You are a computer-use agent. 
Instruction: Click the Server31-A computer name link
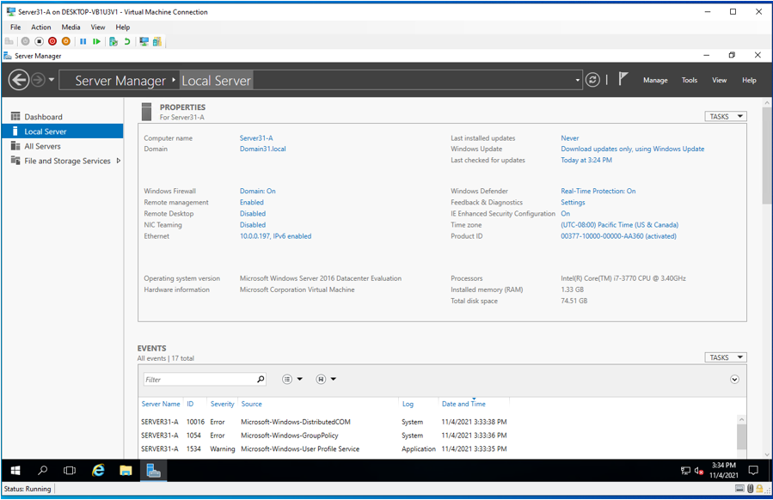256,138
